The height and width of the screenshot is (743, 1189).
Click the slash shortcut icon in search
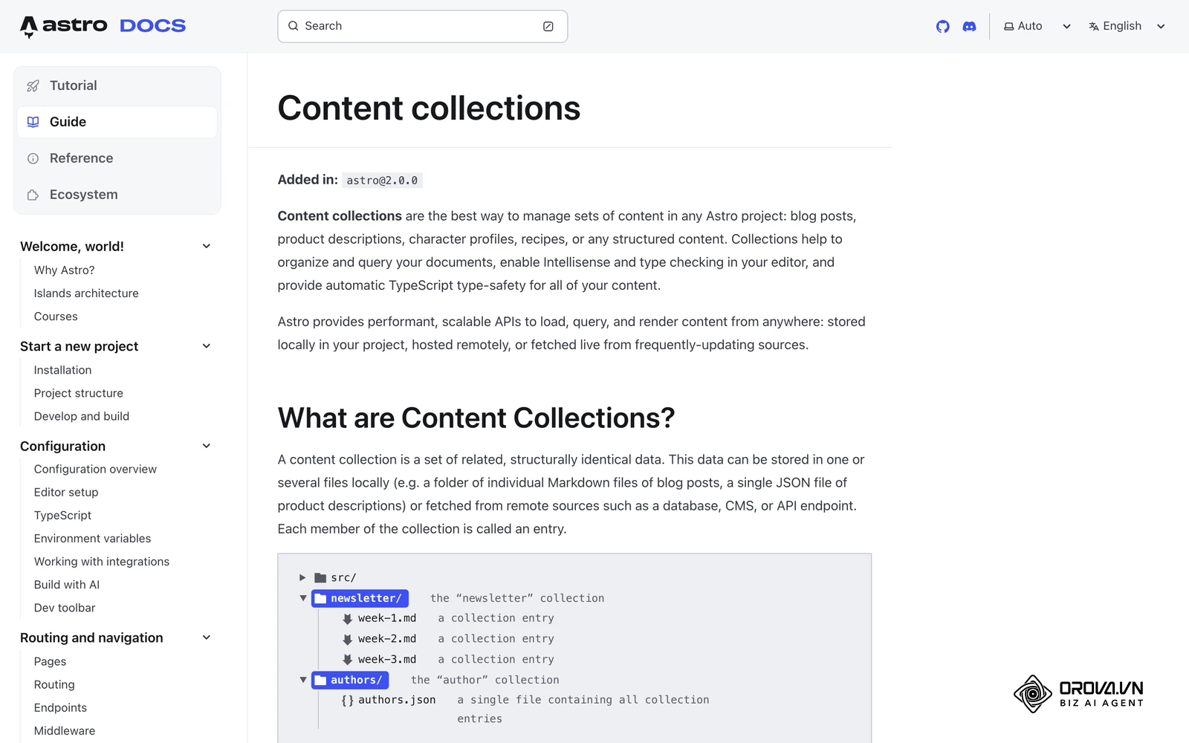548,26
